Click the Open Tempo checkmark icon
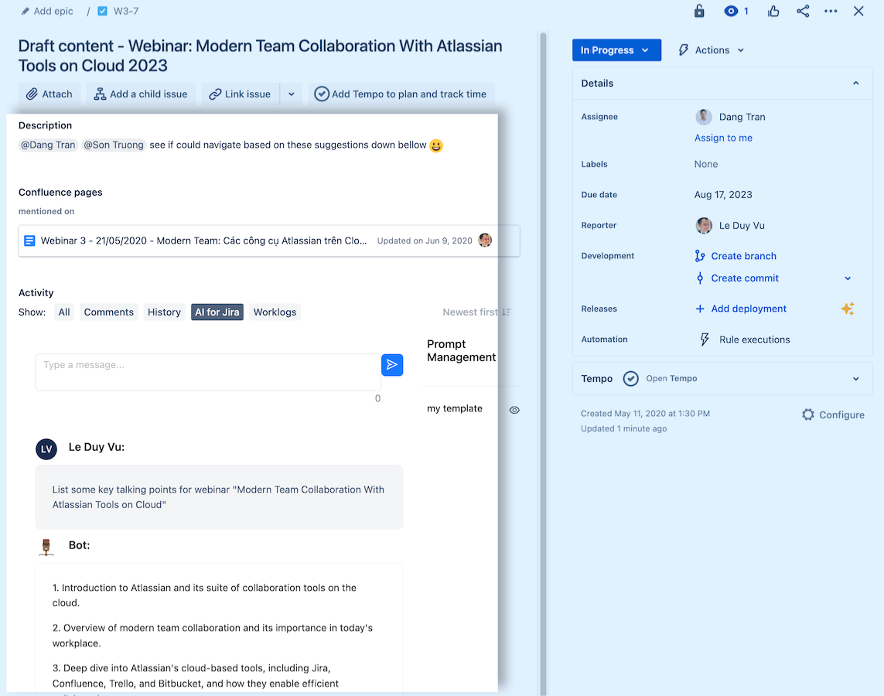The width and height of the screenshot is (884, 696). click(630, 379)
